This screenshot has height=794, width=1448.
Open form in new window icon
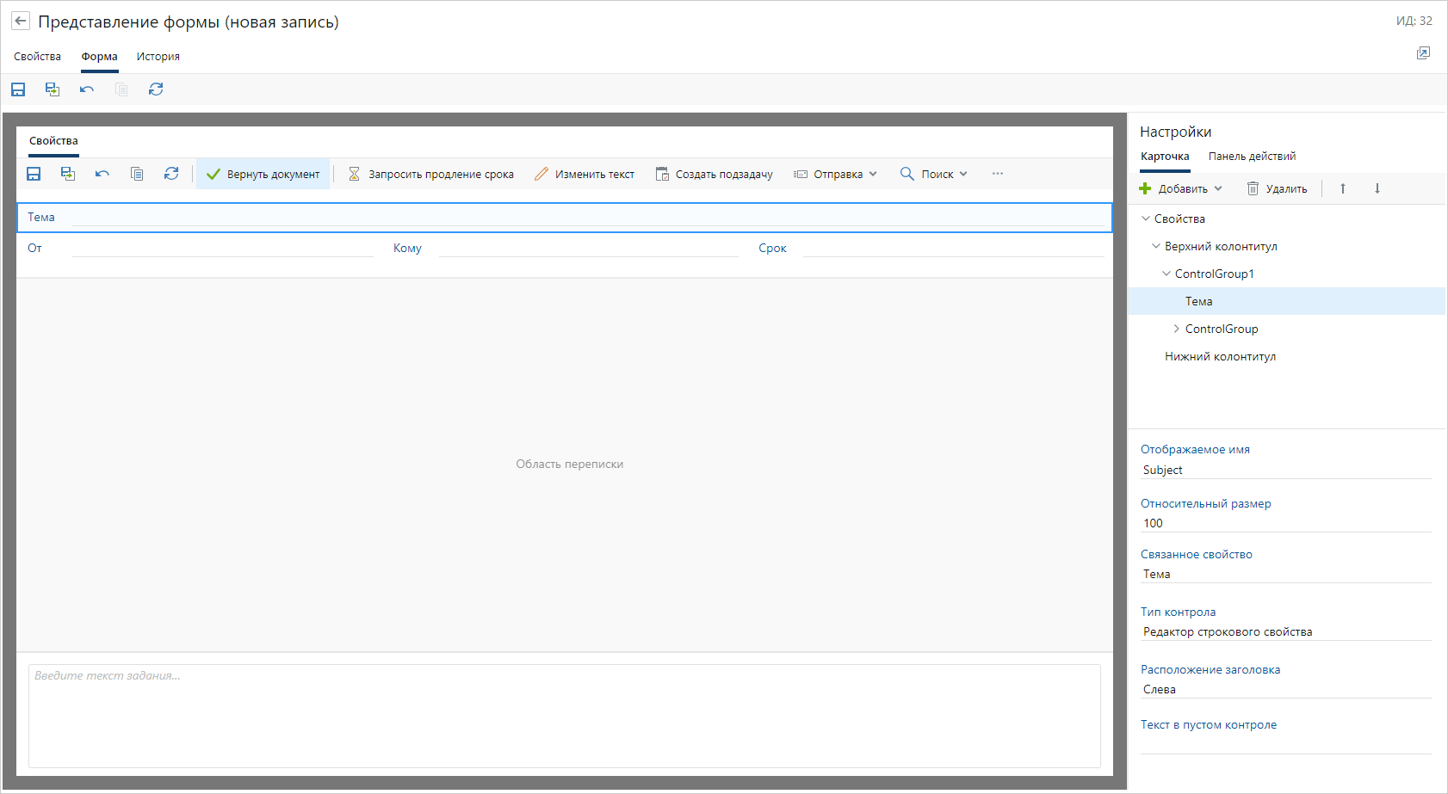(1423, 53)
